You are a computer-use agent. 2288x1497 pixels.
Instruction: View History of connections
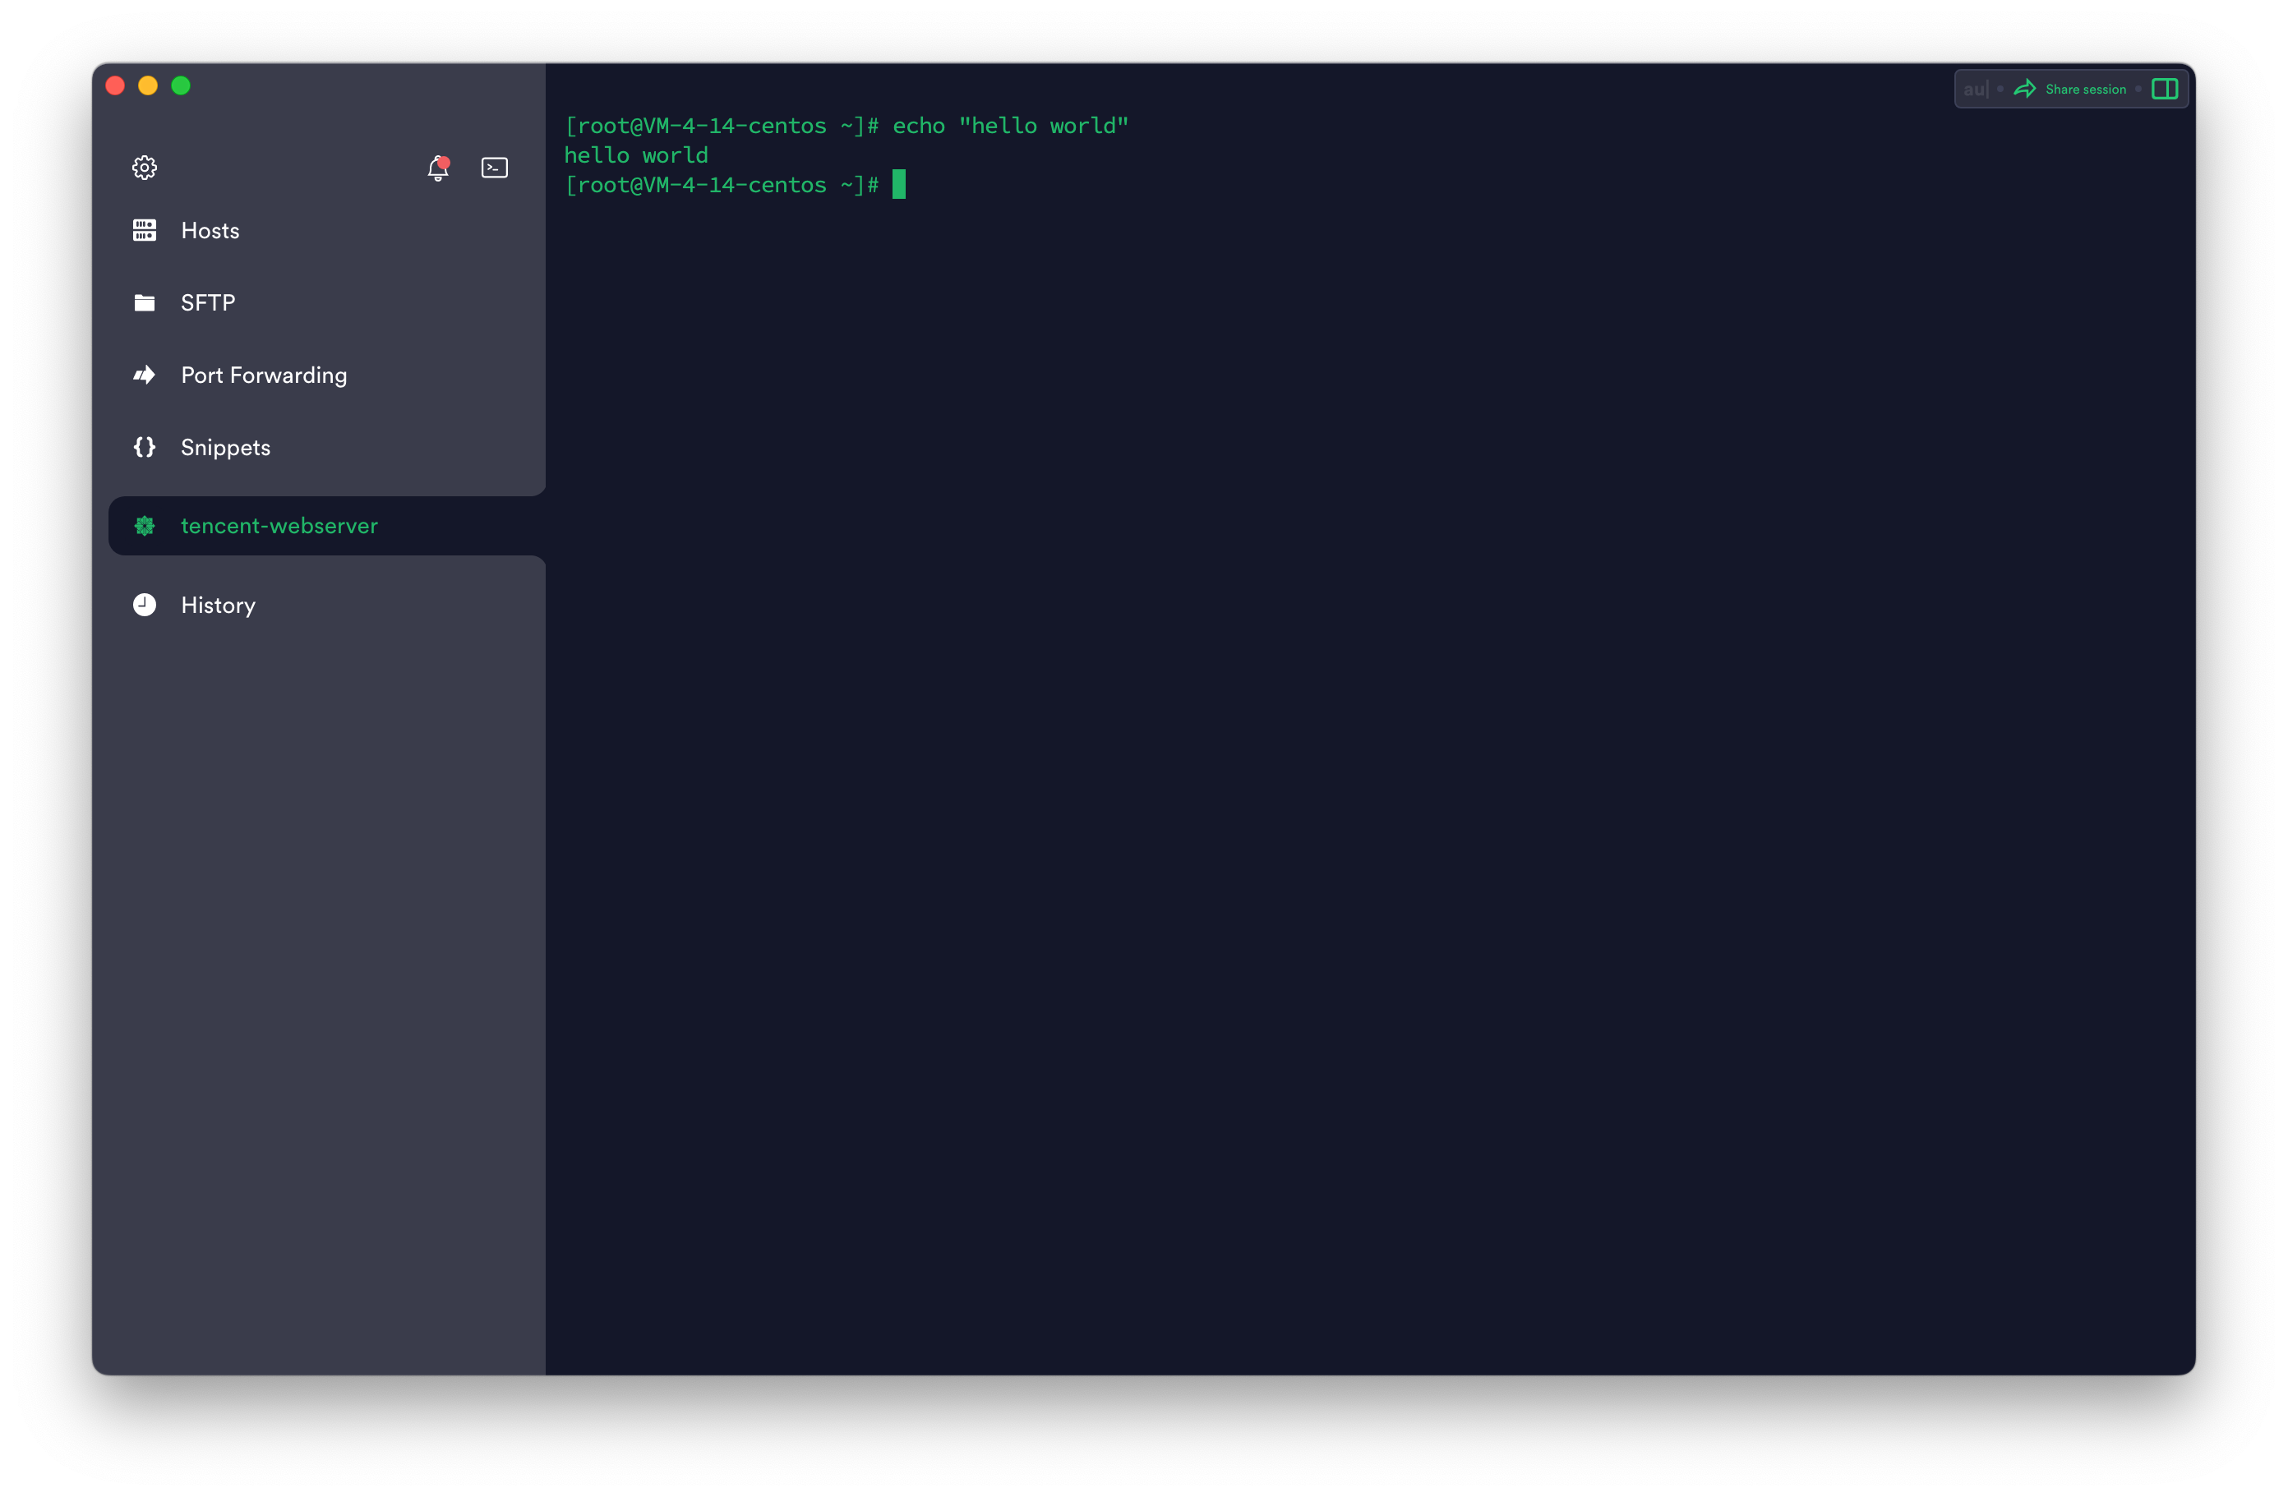click(217, 605)
